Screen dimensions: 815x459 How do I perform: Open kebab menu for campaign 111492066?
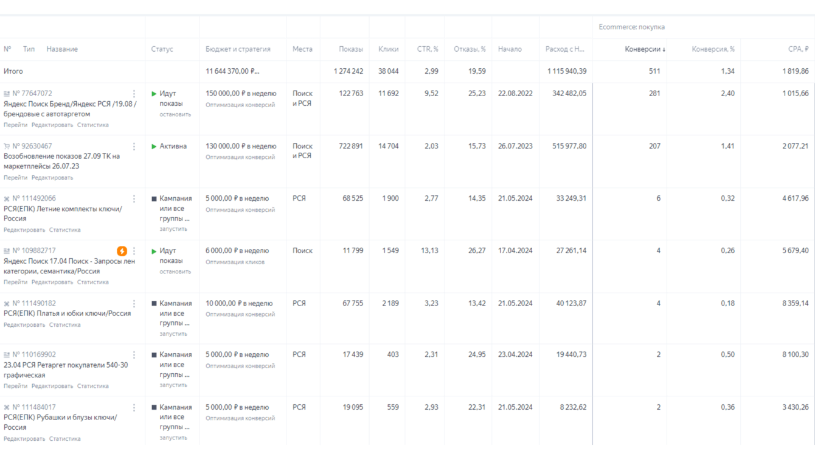(134, 198)
